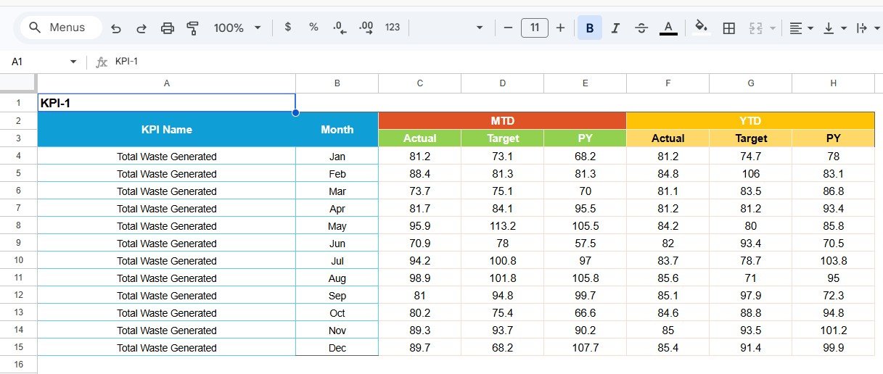The width and height of the screenshot is (883, 374).
Task: Toggle strikethrough formatting
Action: point(641,28)
